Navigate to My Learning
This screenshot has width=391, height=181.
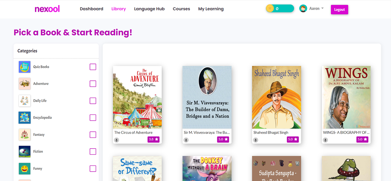point(211,9)
